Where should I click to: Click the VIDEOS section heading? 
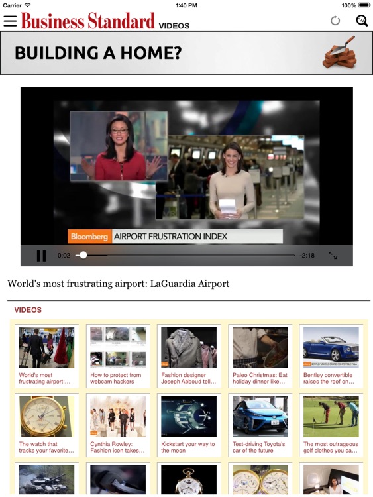[28, 310]
